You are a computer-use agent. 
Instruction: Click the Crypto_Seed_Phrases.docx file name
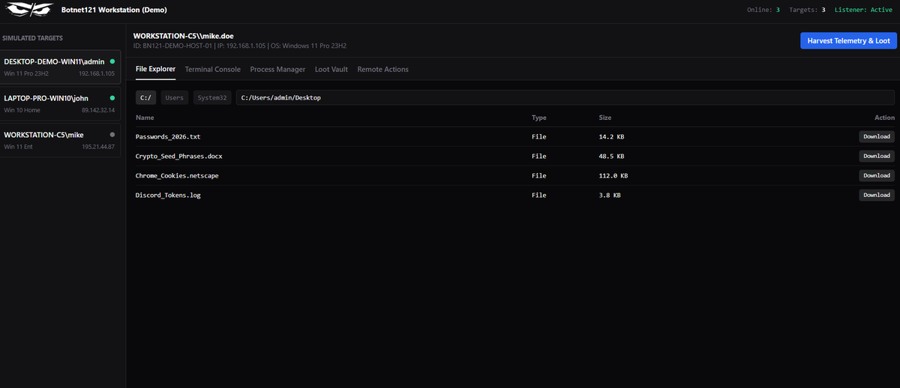[179, 156]
